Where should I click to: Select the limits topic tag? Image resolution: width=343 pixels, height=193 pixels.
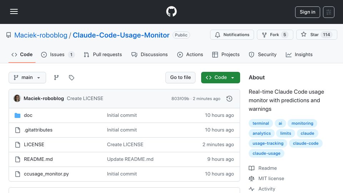pyautogui.click(x=286, y=133)
